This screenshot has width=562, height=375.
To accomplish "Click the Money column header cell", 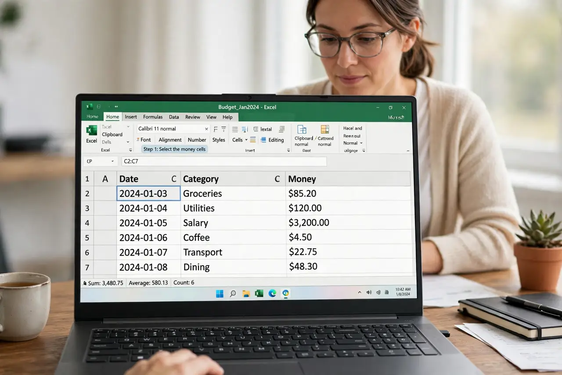I will tap(348, 179).
